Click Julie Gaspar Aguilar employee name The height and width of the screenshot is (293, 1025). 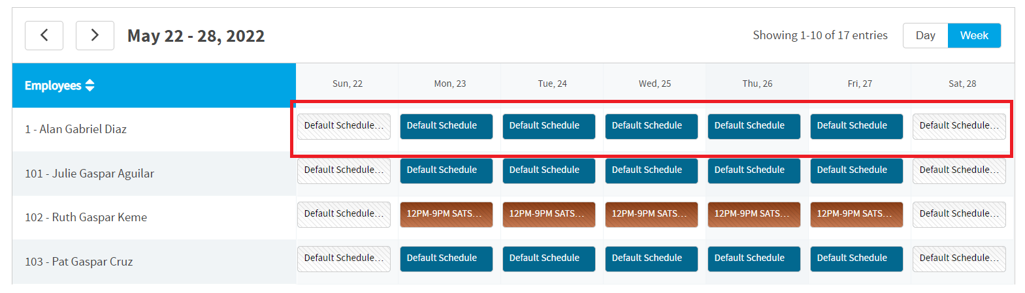(x=89, y=174)
